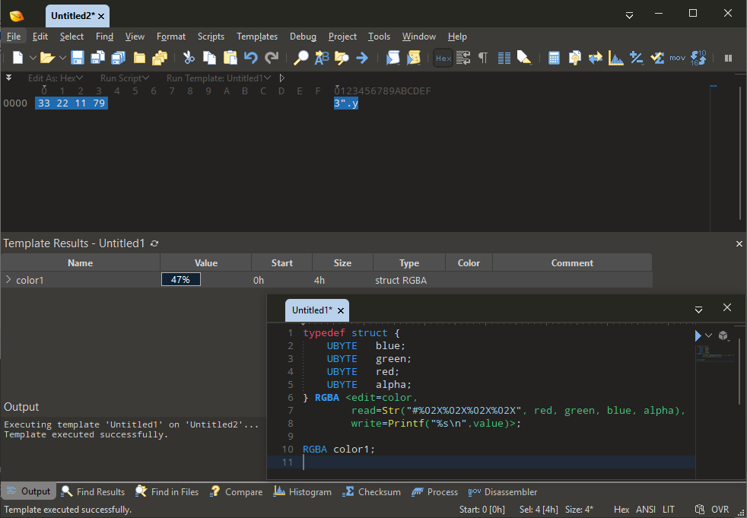747x518 pixels.
Task: Toggle the show whitespace pilcrow button
Action: tap(483, 58)
